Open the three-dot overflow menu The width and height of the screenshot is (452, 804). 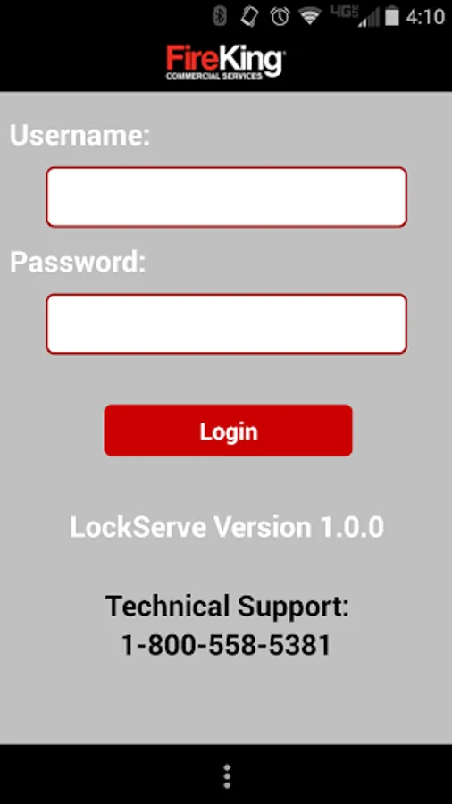pyautogui.click(x=227, y=775)
